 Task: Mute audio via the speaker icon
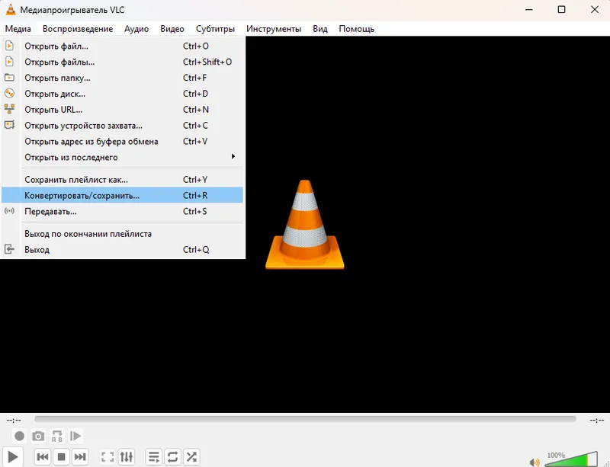click(535, 462)
